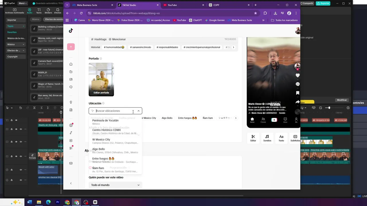The height and width of the screenshot is (206, 367).
Task: Open the mail feedback icon in TikTok sidebar
Action: point(71,163)
